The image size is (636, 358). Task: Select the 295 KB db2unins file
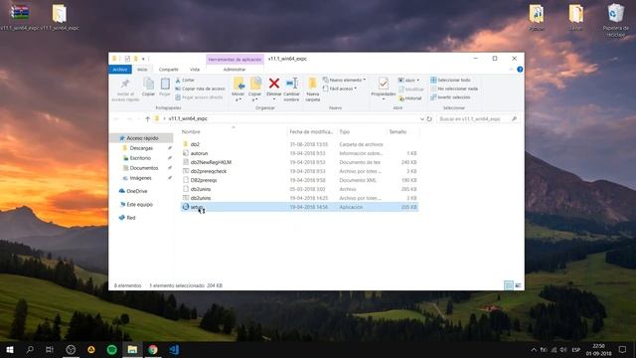pyautogui.click(x=299, y=189)
